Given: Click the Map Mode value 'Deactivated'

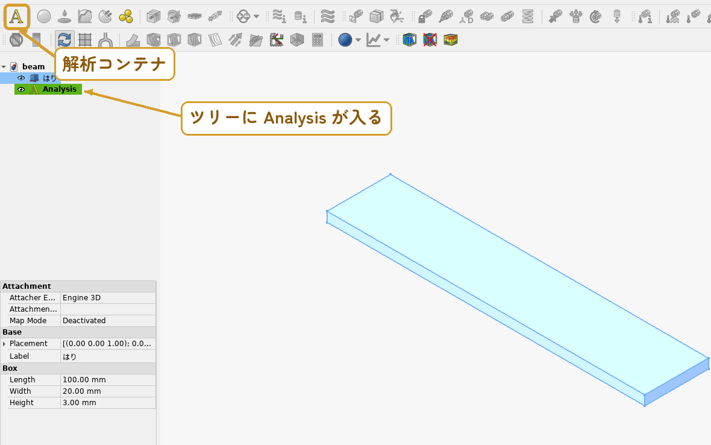Looking at the screenshot, I should pos(108,320).
